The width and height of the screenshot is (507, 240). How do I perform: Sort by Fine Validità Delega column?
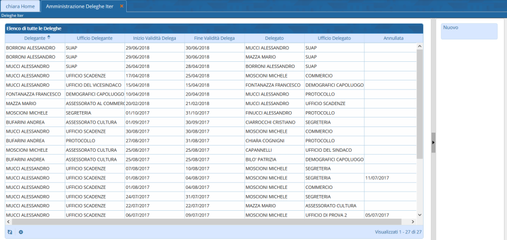click(214, 38)
